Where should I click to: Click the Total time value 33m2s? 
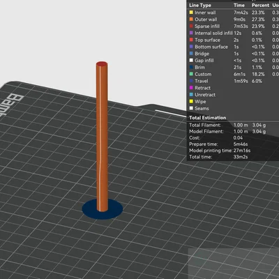tap(241, 157)
